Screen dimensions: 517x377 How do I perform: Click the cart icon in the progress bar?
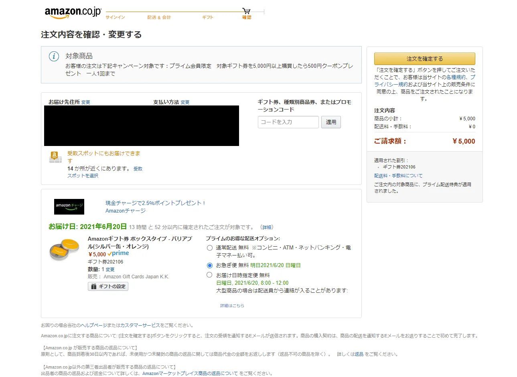pyautogui.click(x=246, y=10)
